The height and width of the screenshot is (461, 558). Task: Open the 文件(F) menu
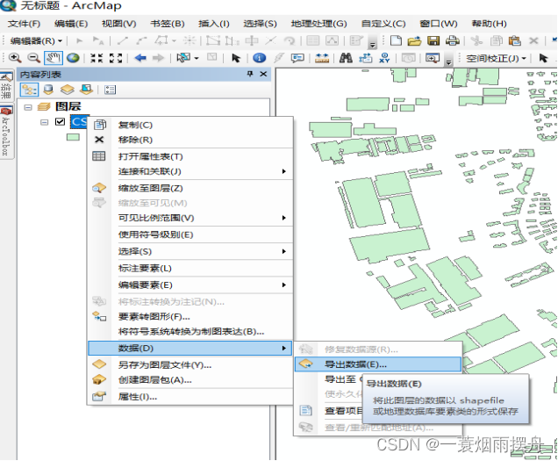point(24,24)
